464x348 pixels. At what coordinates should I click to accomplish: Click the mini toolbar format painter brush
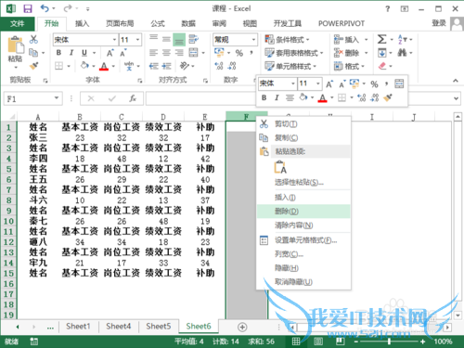tap(388, 97)
